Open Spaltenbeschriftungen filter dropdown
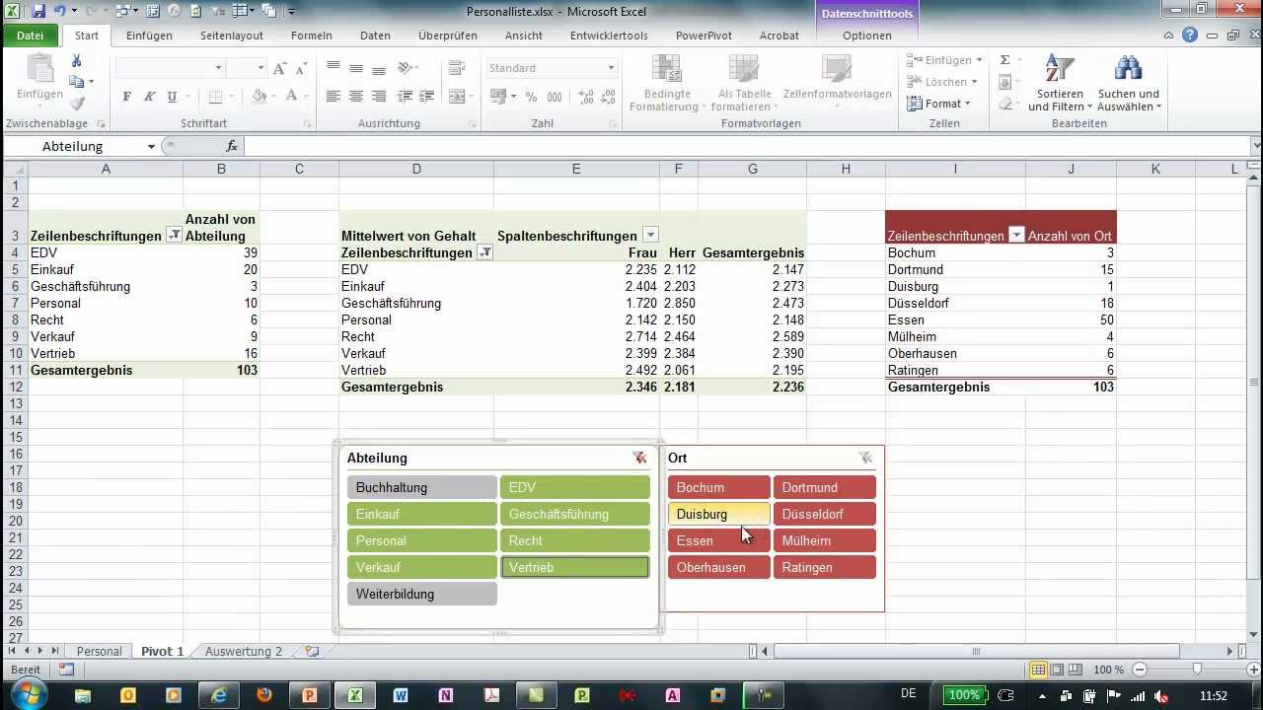Viewport: 1263px width, 710px height. click(650, 235)
